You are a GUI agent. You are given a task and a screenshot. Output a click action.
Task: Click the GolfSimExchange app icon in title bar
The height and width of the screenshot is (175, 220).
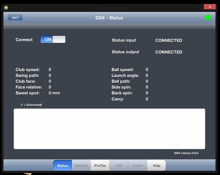[6, 8]
